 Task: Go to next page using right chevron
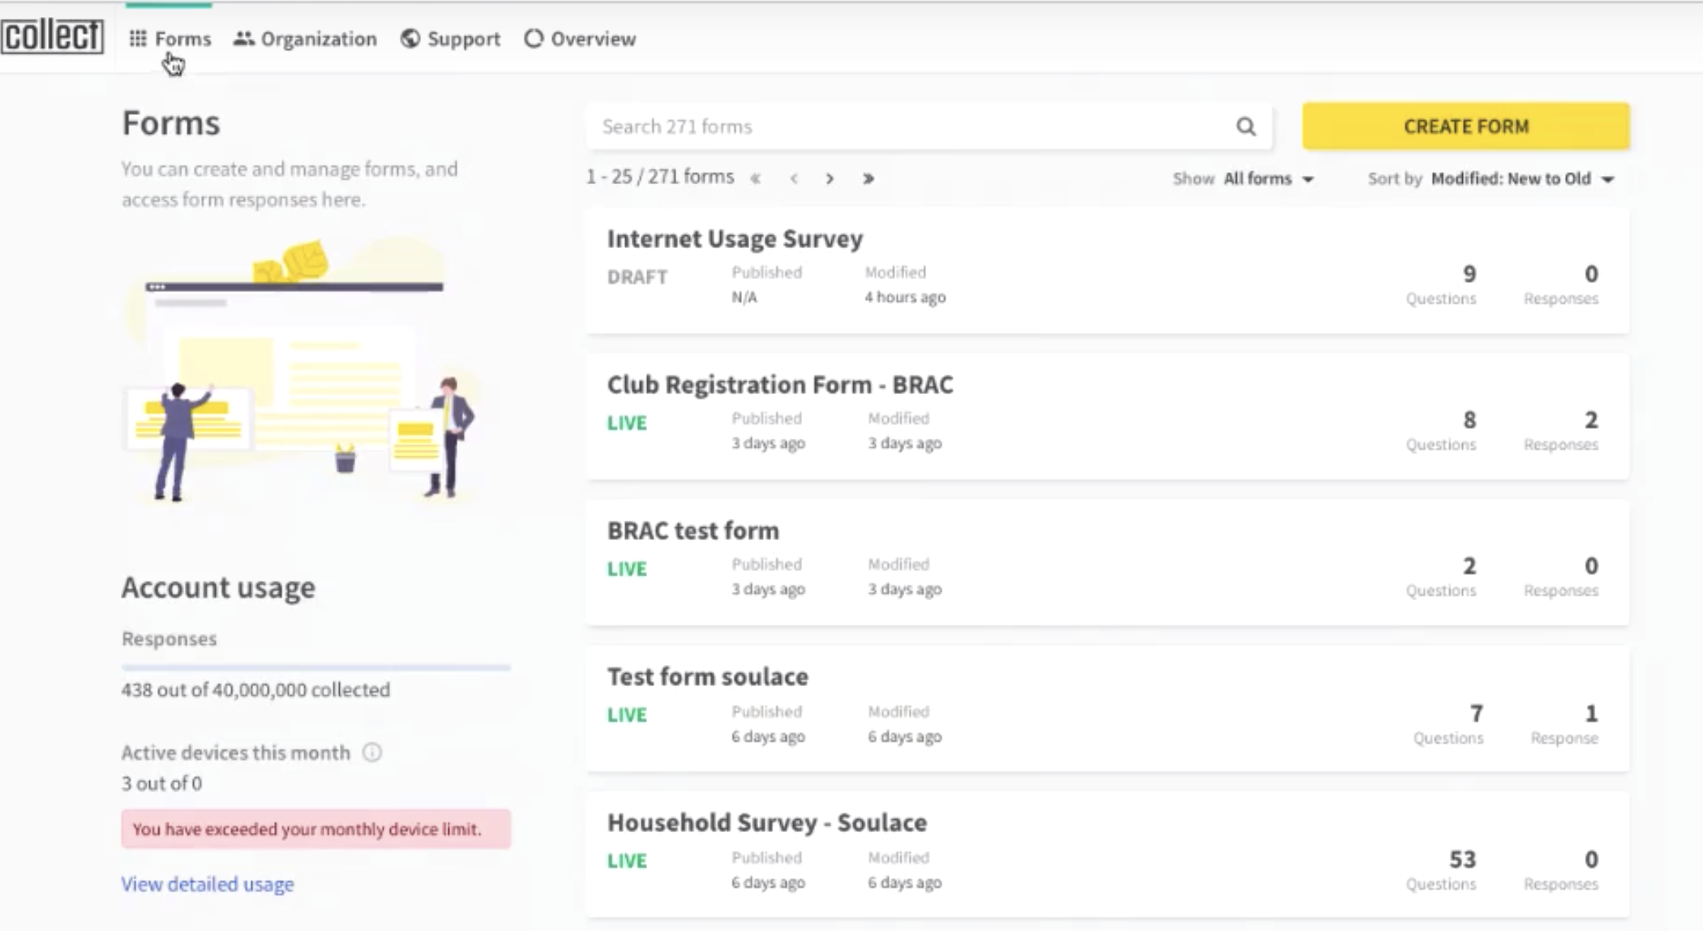830,178
